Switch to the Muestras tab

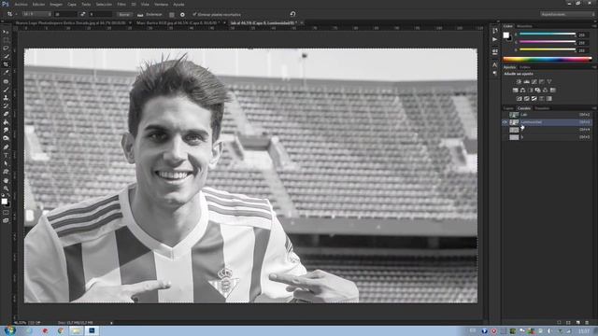(524, 26)
